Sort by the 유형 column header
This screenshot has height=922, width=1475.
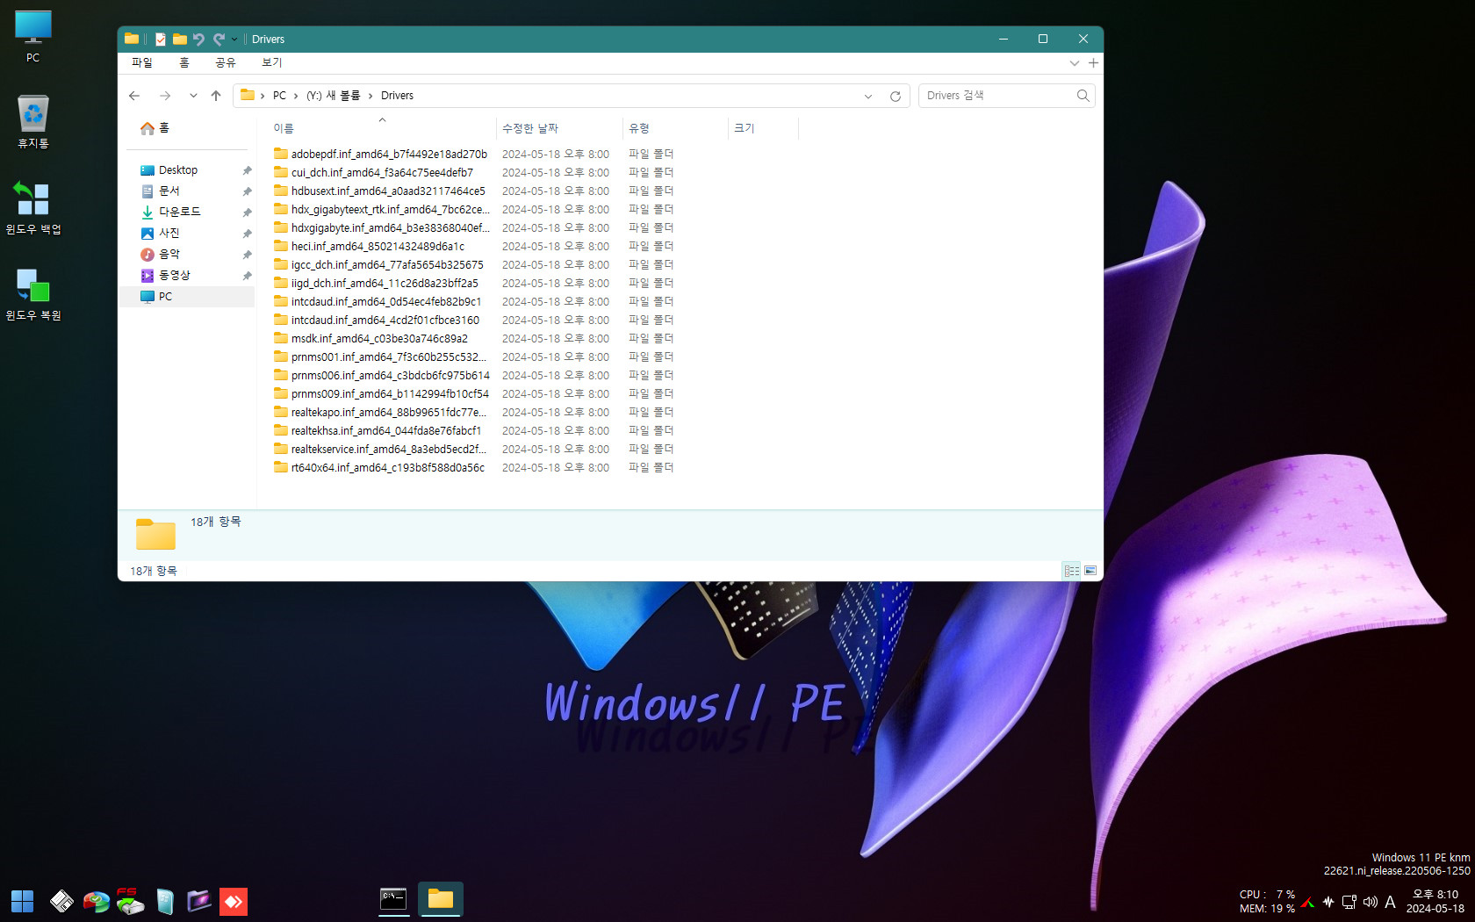(675, 128)
